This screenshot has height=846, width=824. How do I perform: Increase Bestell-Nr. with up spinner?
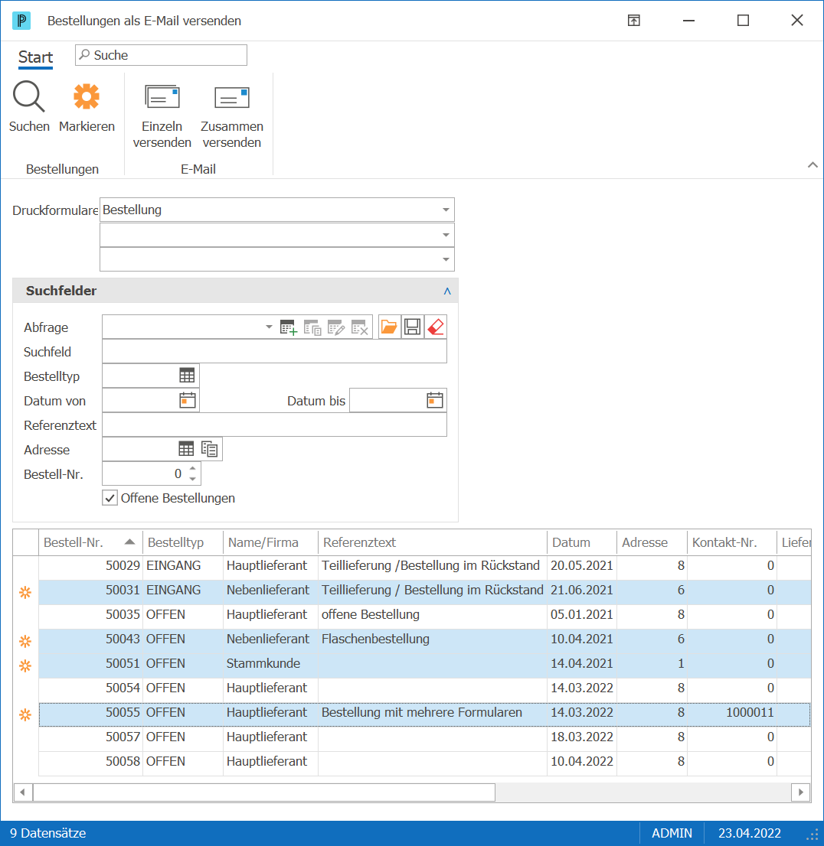coord(193,468)
